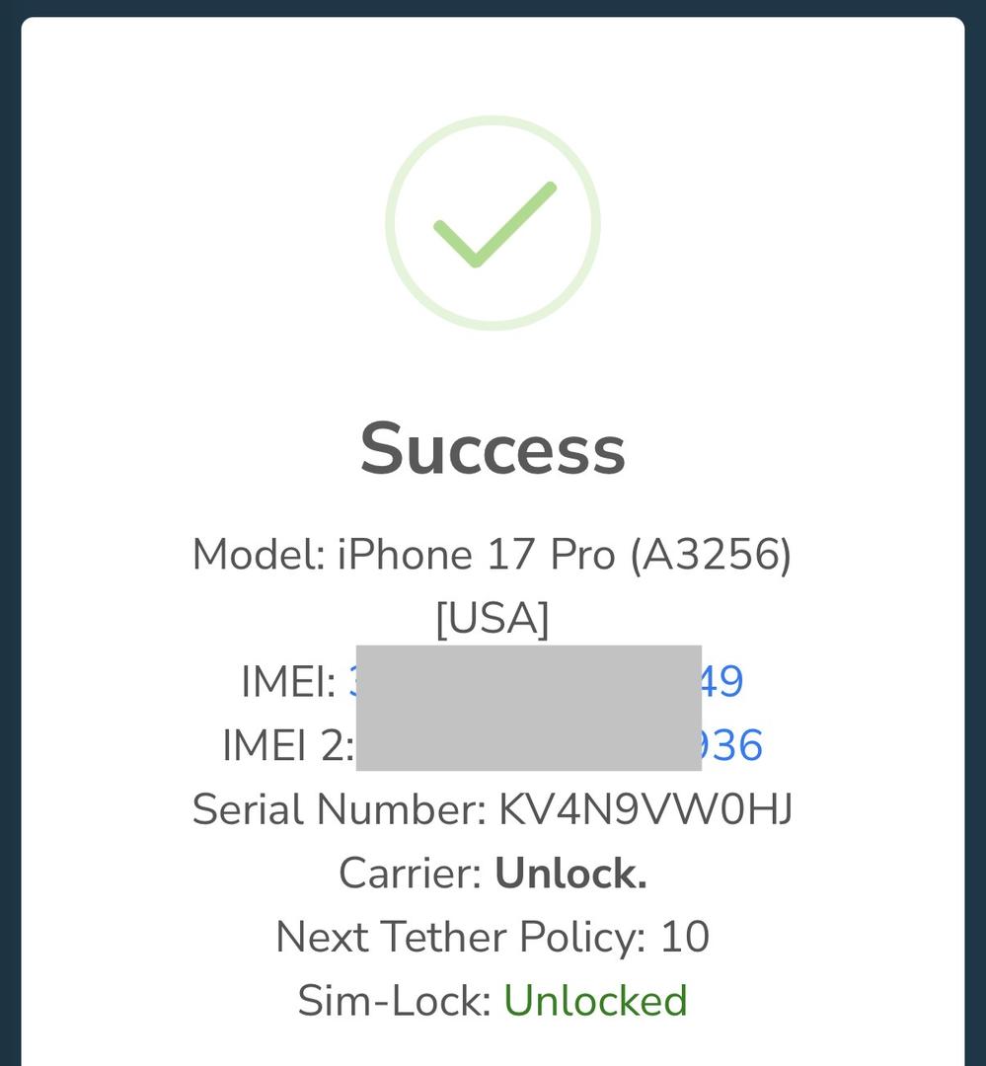This screenshot has height=1066, width=986.
Task: Click the gray redaction box over IMEIs
Action: click(528, 708)
